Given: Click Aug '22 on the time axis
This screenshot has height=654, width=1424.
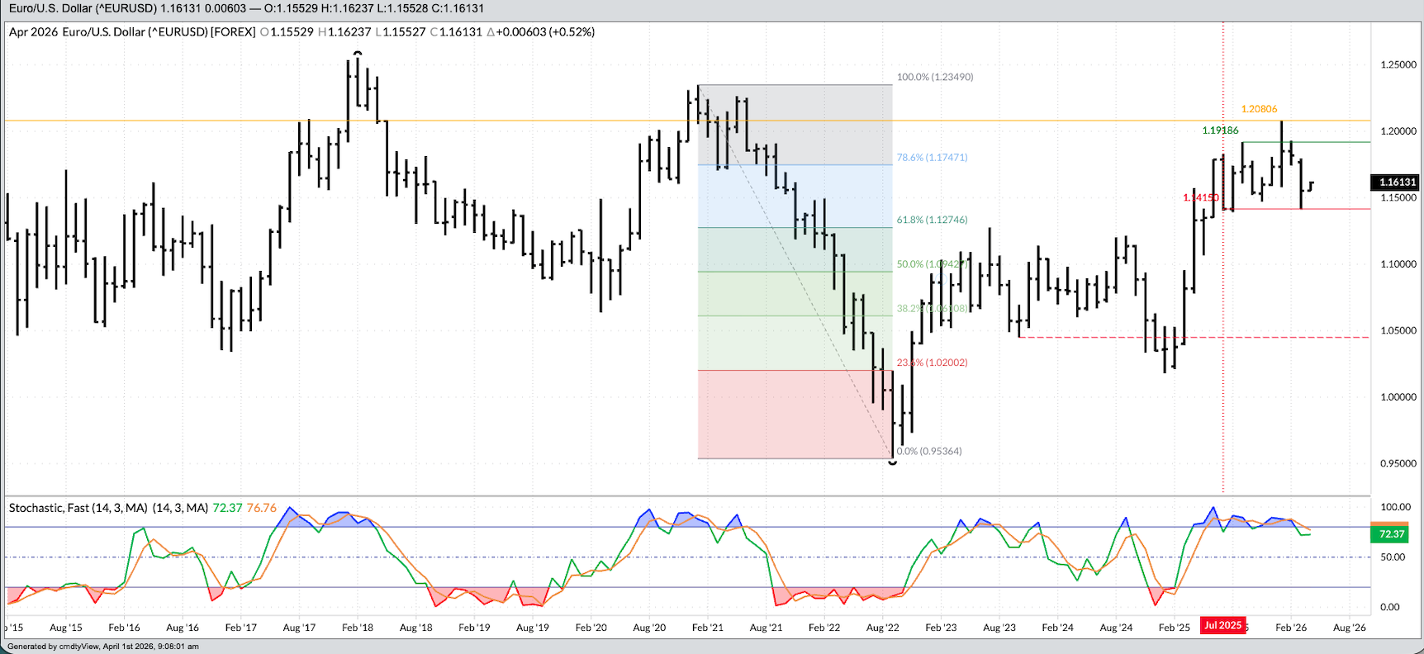Looking at the screenshot, I should pos(882,628).
